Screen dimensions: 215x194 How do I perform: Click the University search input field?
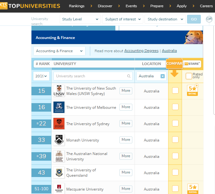[x=90, y=76]
